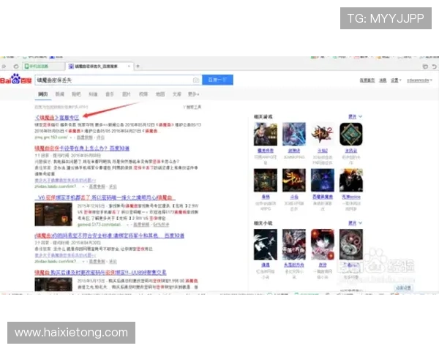Open the 百度知道 result about 镇魔曲密保卡

82,148
